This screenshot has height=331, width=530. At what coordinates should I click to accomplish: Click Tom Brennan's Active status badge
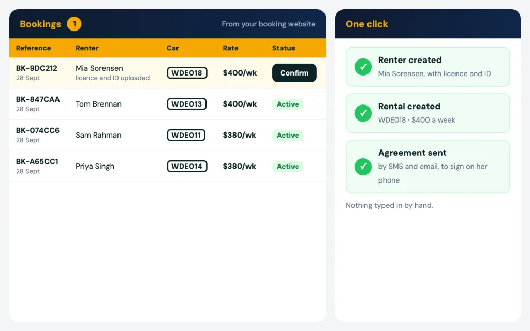(x=288, y=104)
